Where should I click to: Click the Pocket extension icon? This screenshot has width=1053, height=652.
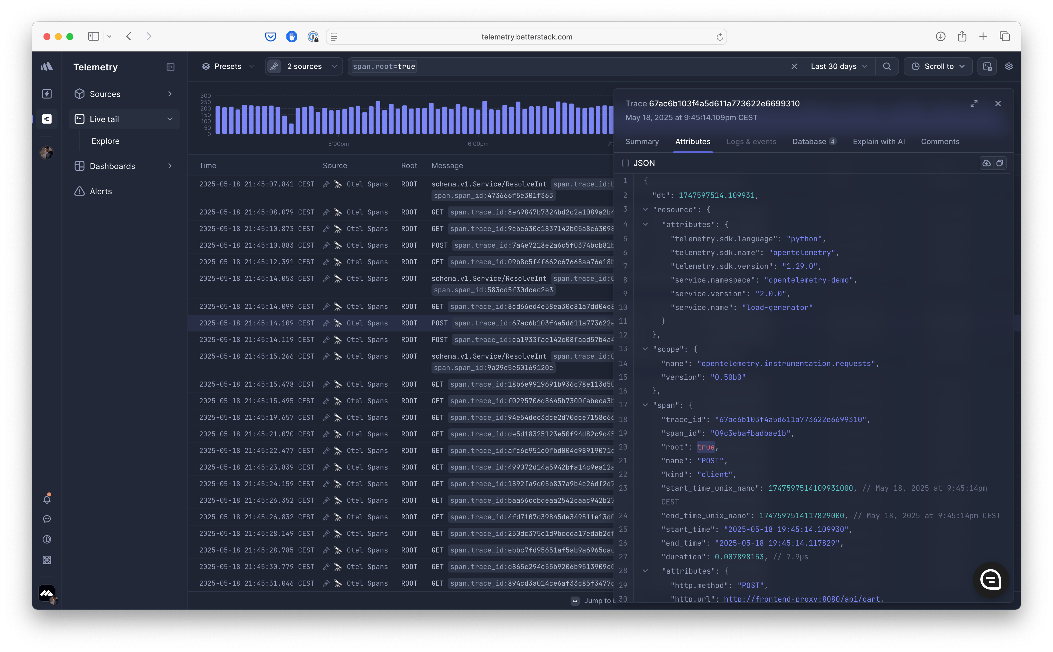coord(270,37)
